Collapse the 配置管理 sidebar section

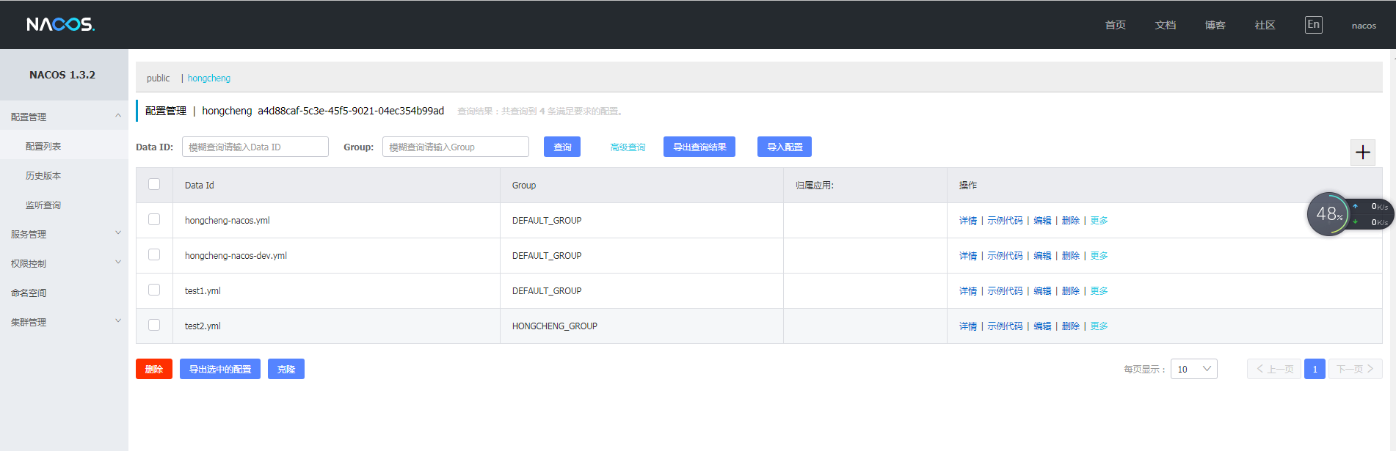pos(64,117)
